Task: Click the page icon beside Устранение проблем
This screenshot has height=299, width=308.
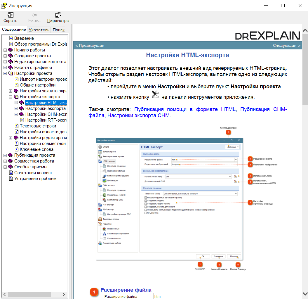Action: (11, 179)
